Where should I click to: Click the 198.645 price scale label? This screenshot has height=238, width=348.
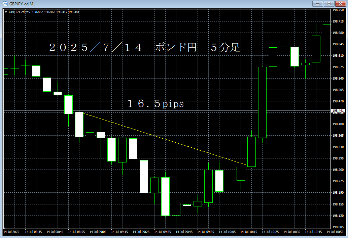point(338,44)
